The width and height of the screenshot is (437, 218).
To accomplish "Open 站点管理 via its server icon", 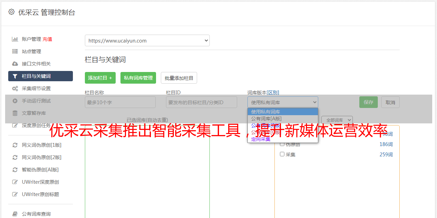I will click(x=15, y=51).
